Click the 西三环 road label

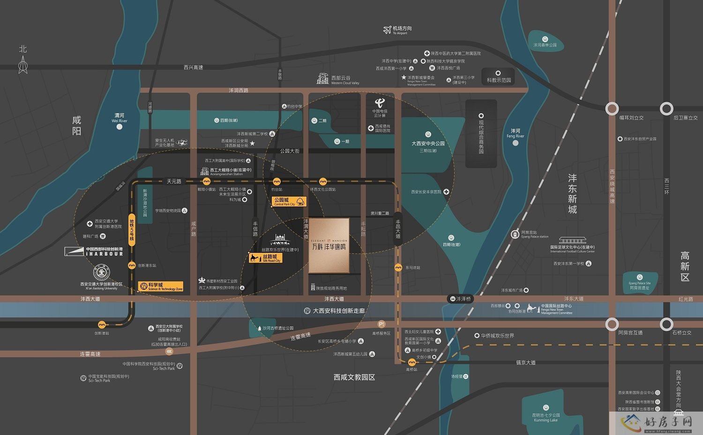(x=666, y=186)
